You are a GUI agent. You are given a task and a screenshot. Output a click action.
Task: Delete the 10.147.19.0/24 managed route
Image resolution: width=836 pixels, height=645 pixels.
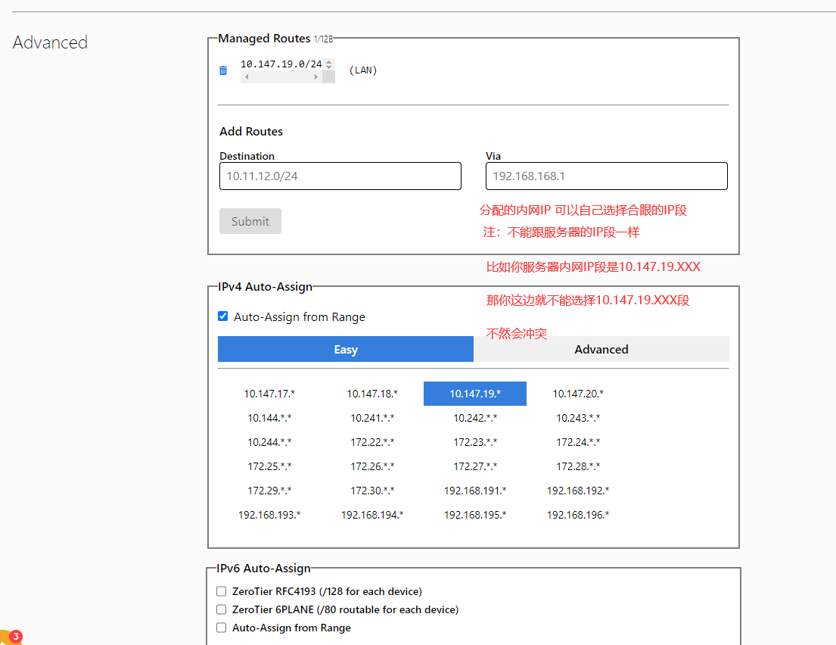pyautogui.click(x=222, y=70)
